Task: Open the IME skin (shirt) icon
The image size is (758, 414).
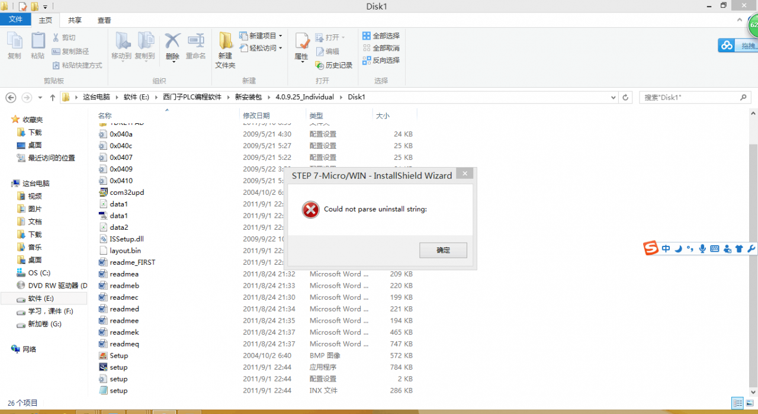Action: point(739,249)
